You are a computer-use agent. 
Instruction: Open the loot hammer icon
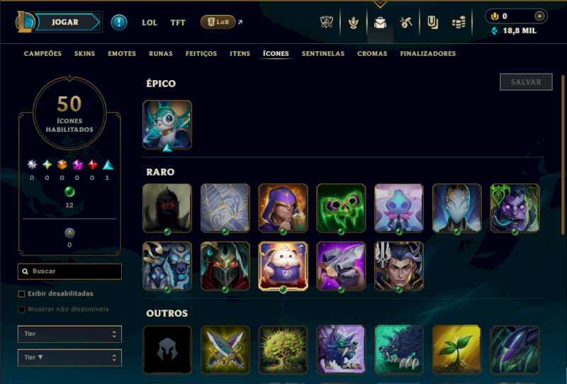coord(406,23)
